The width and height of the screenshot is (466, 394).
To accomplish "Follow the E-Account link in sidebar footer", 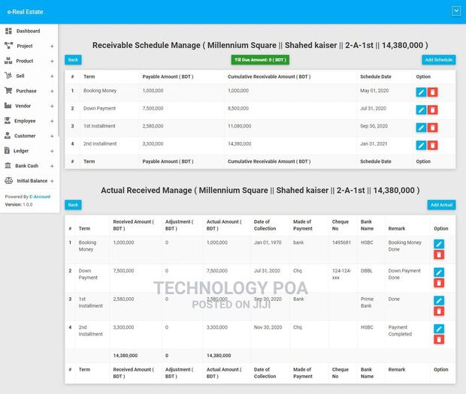I will point(40,197).
